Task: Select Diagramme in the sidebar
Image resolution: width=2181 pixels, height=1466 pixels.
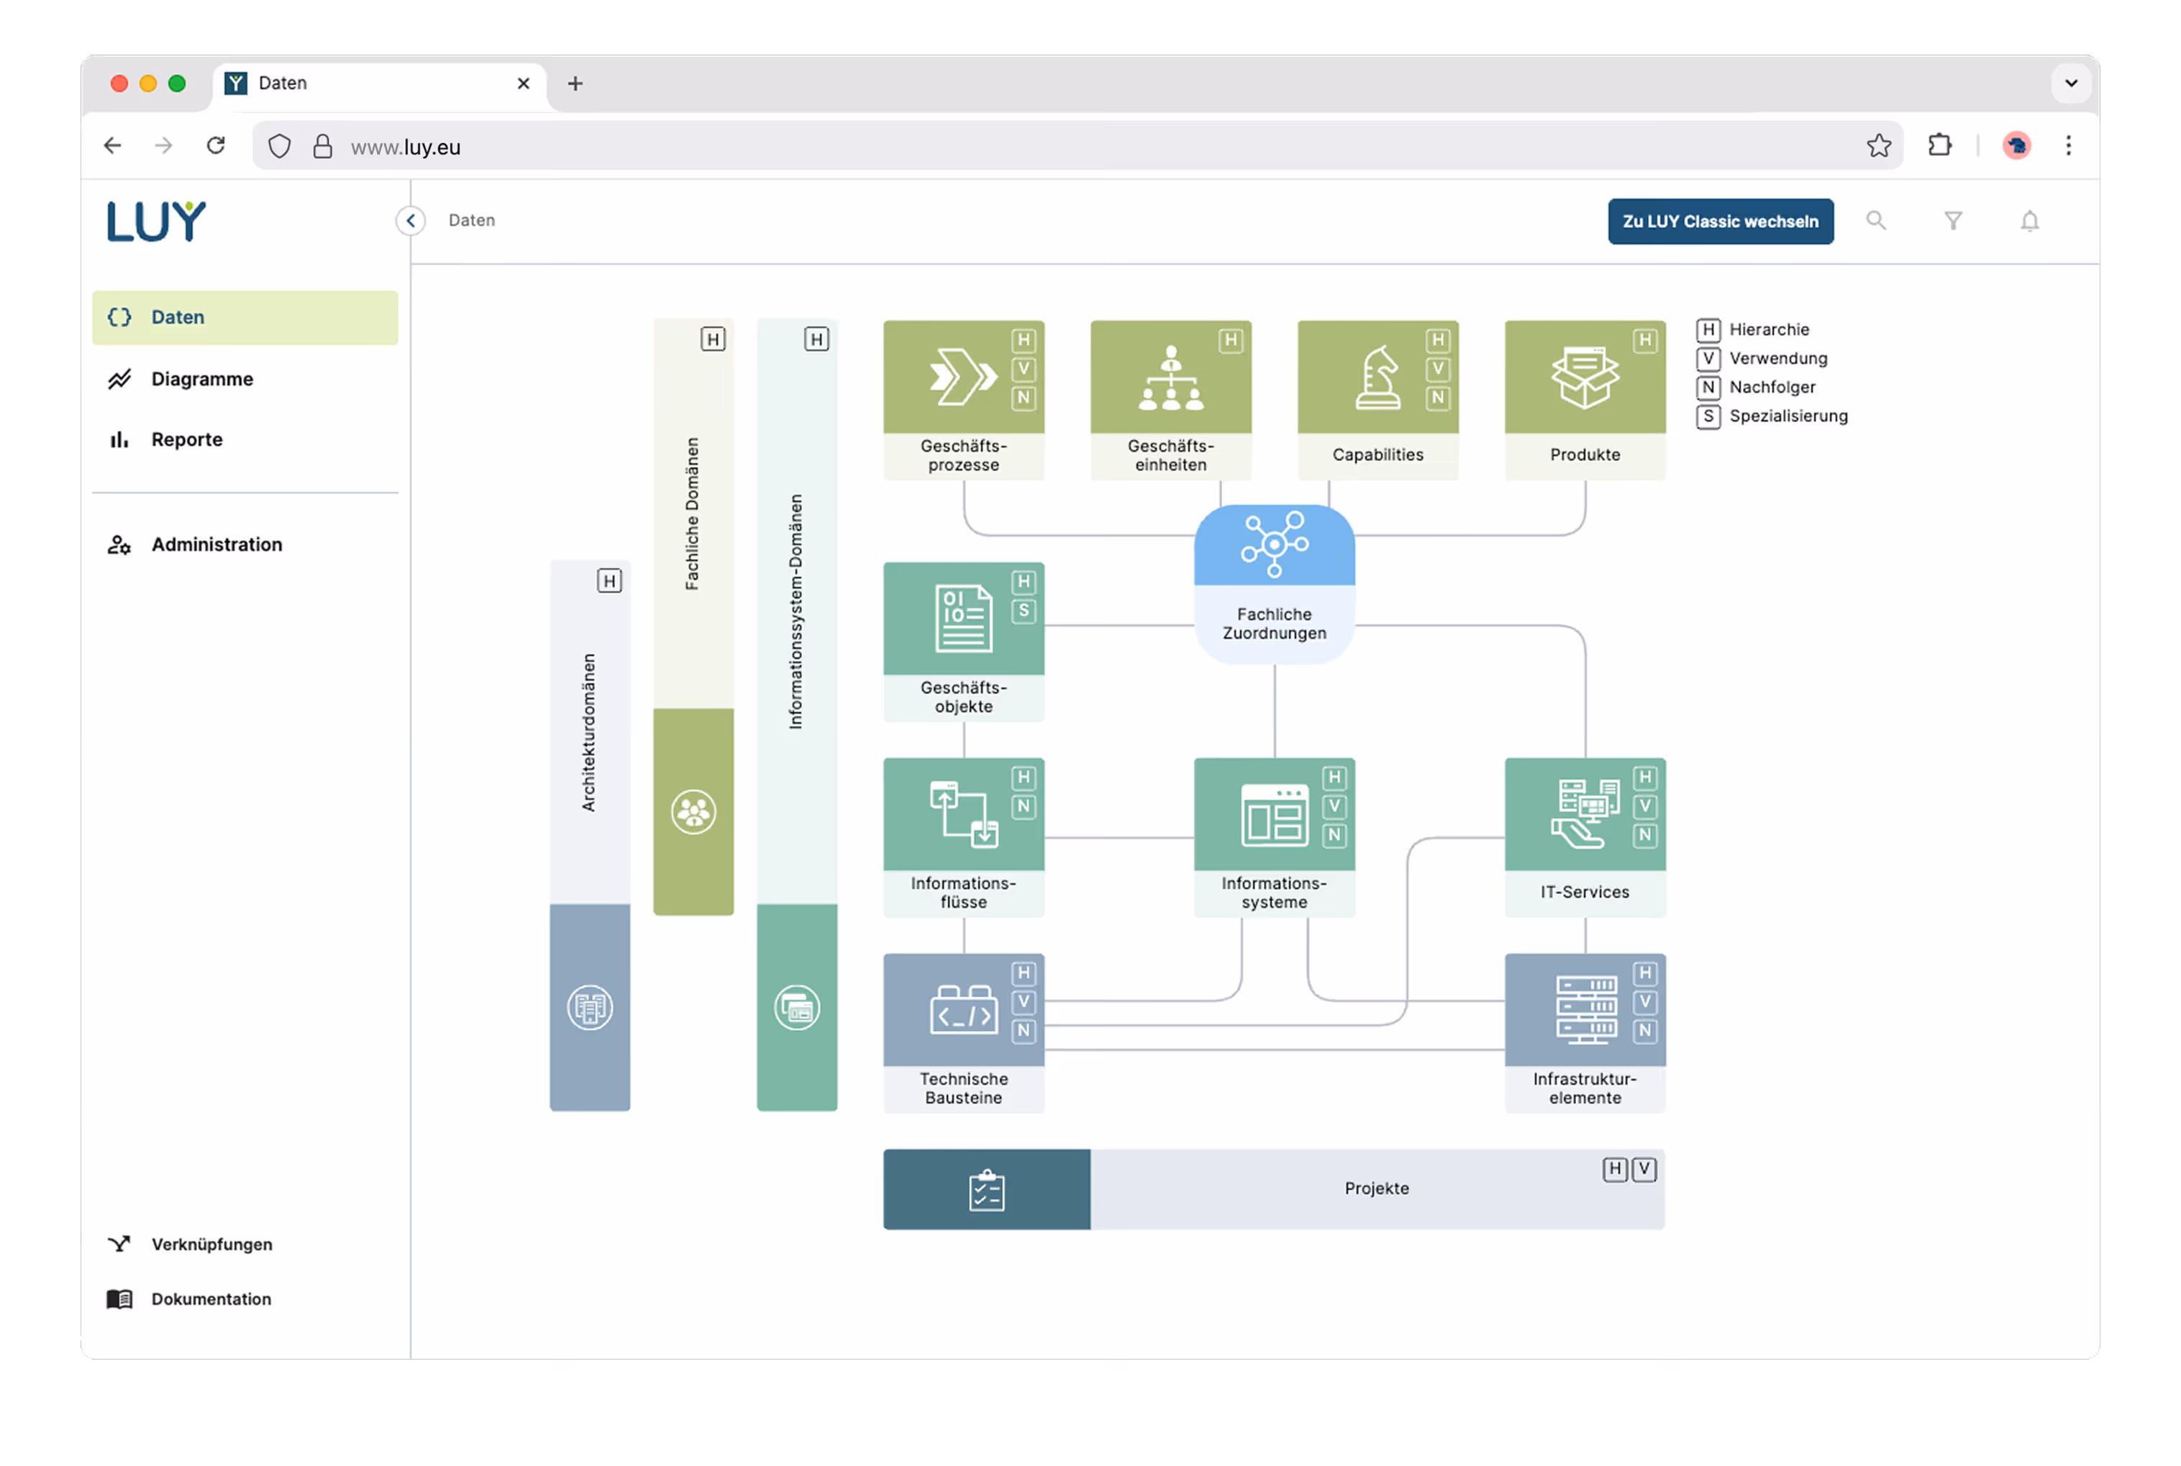Action: [202, 378]
